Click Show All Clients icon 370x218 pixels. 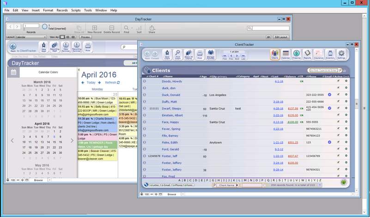pos(188,54)
